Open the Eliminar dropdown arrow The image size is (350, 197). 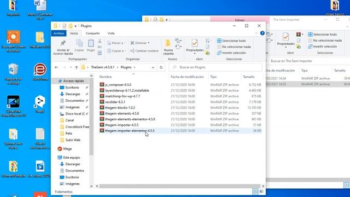click(x=149, y=43)
